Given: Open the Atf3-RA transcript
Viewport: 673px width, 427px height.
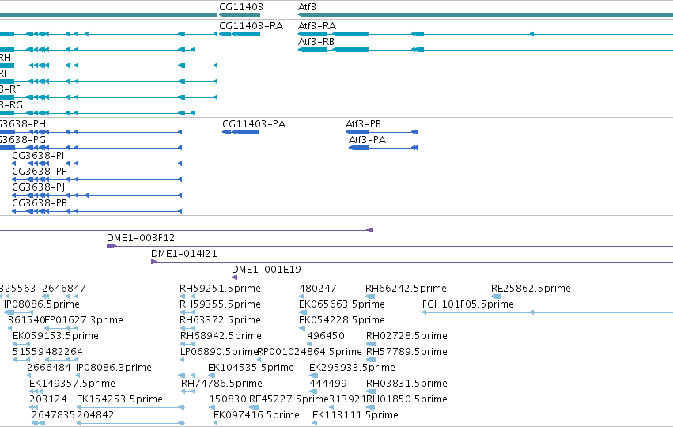Looking at the screenshot, I should tap(317, 26).
